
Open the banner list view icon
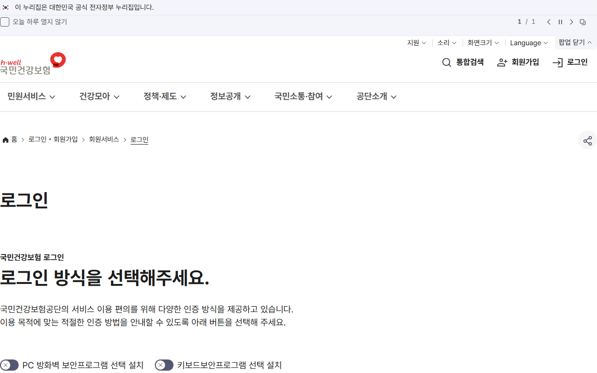coord(583,21)
